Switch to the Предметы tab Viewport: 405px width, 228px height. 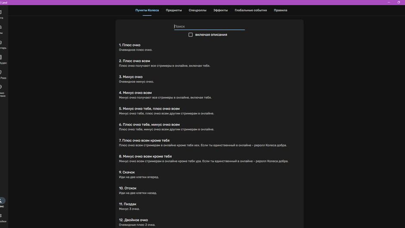[174, 10]
